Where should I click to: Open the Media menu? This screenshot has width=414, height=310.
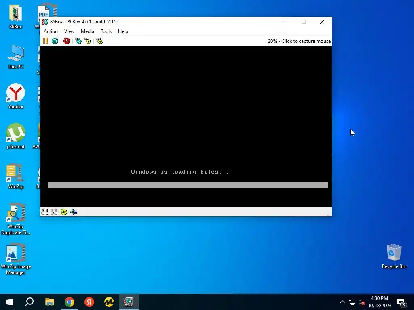click(x=87, y=31)
